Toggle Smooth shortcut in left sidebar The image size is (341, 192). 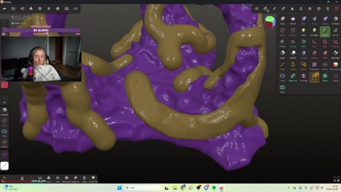(x=4, y=111)
